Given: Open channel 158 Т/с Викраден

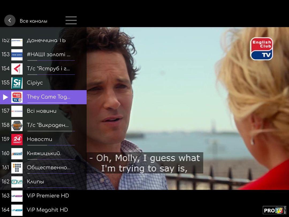Looking at the screenshot, I should tap(48, 125).
